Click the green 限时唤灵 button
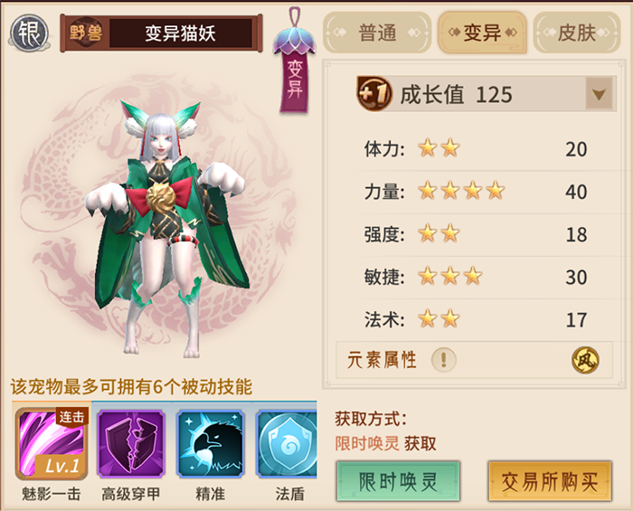The image size is (633, 511). click(398, 481)
